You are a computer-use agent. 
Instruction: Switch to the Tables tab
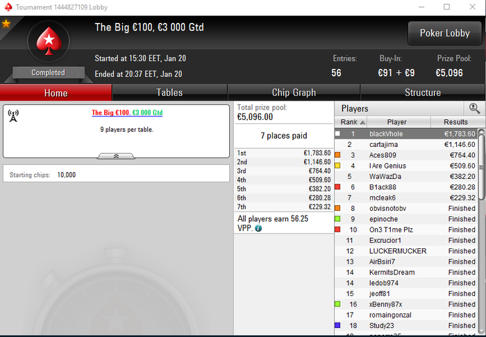[x=169, y=92]
